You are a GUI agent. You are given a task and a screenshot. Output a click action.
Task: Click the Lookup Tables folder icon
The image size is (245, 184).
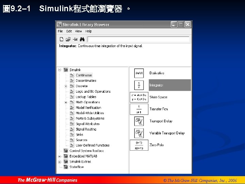point(72,97)
